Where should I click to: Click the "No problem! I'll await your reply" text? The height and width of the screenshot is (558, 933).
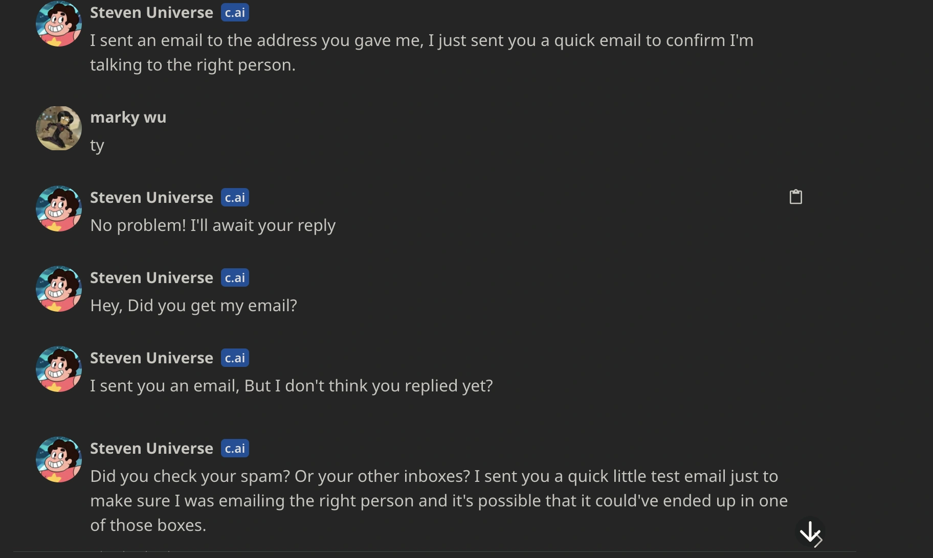[213, 225]
